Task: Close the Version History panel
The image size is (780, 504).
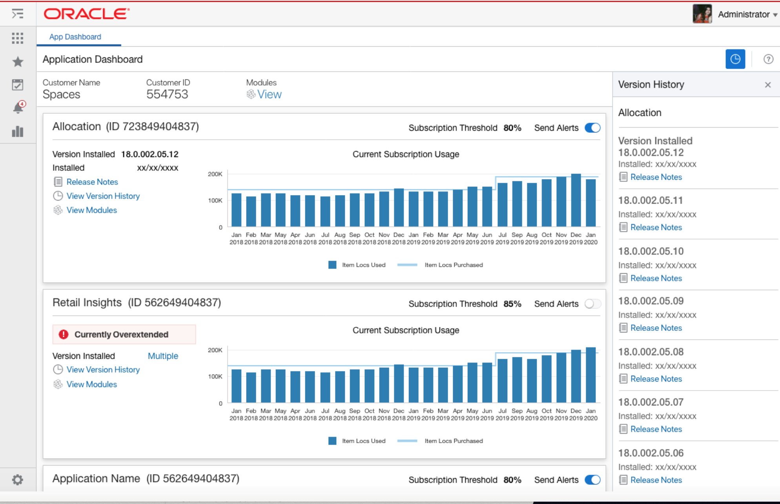Action: coord(768,84)
